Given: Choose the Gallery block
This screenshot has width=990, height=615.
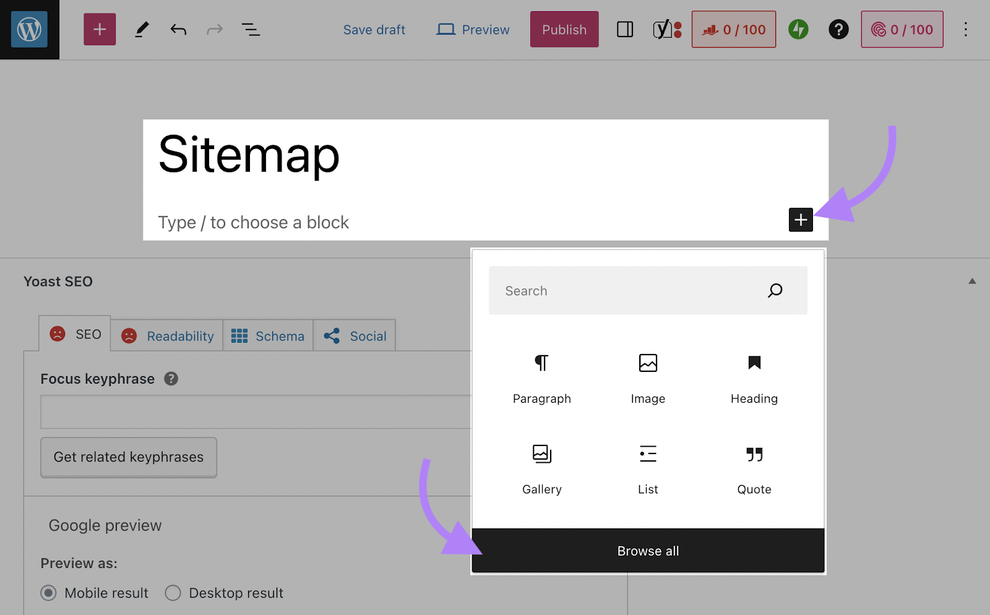Looking at the screenshot, I should coord(541,469).
